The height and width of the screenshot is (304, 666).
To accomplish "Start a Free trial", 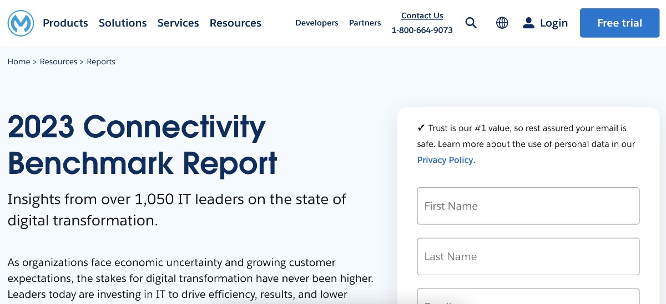I will tap(620, 23).
